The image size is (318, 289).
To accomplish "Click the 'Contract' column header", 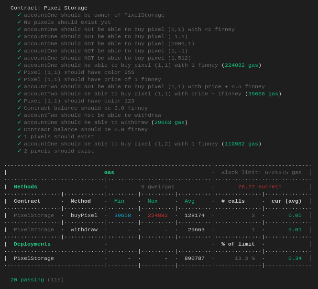I will pyautogui.click(x=27, y=201).
